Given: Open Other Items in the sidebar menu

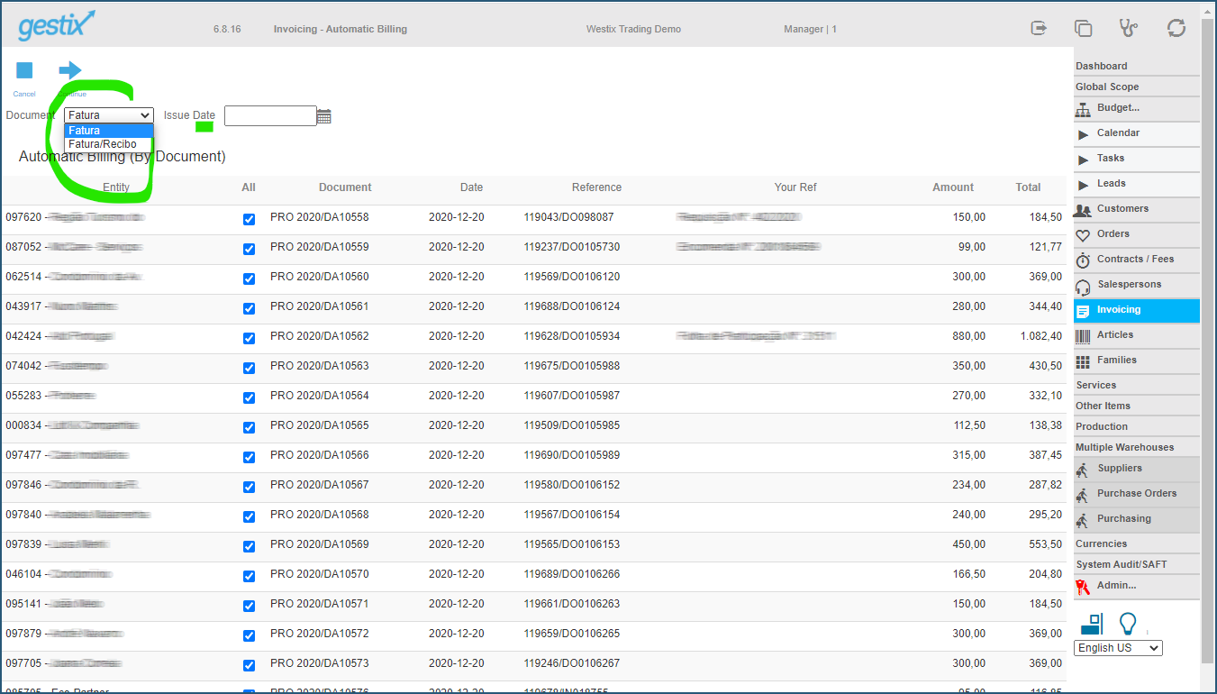Looking at the screenshot, I should 1137,406.
